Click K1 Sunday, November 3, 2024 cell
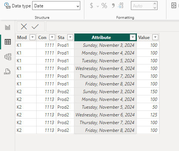179x151 pixels. click(105, 45)
